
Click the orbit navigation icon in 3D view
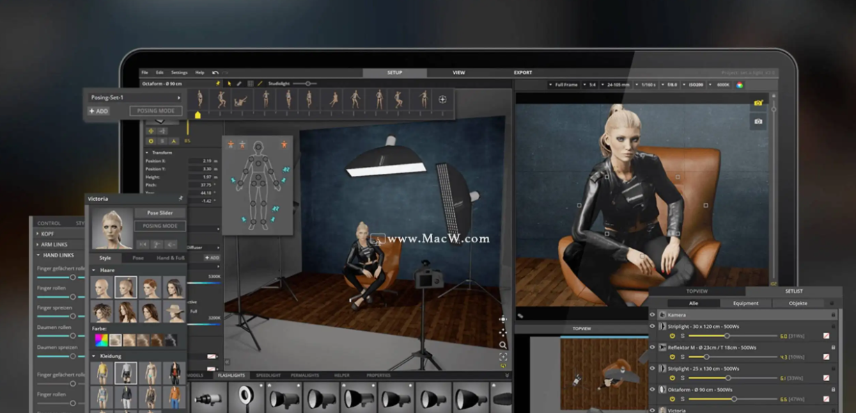(x=503, y=319)
